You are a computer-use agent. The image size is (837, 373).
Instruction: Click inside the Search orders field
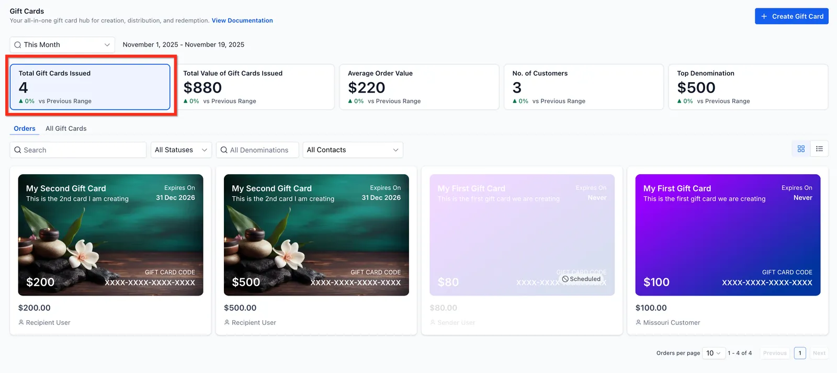(78, 150)
